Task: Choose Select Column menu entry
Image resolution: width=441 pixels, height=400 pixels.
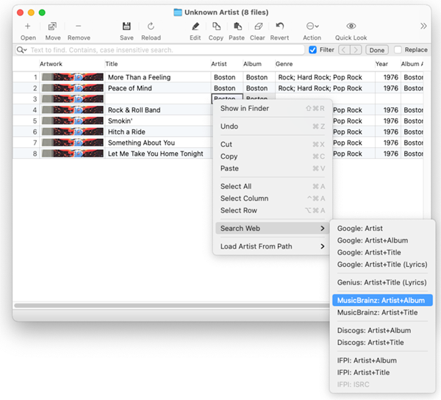Action: click(x=272, y=199)
